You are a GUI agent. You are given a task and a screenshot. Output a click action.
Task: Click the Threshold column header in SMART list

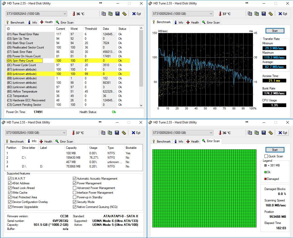click(x=92, y=29)
